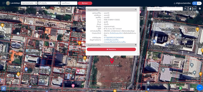
Task: Switch language to EN
Action: [x=199, y=3]
